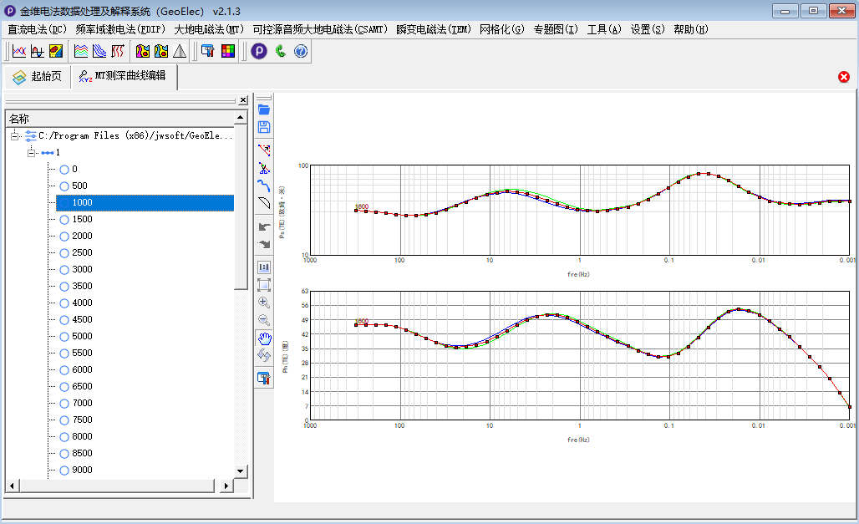Select the blue curve smoothing tool

point(264,186)
